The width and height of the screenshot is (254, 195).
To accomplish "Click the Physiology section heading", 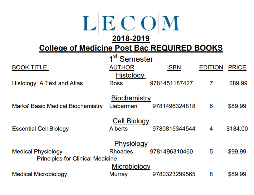I will tap(131, 143).
